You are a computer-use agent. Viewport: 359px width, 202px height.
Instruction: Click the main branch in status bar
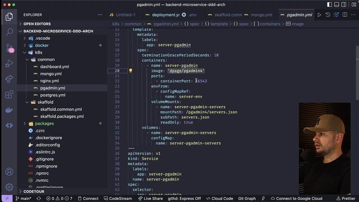(24, 199)
